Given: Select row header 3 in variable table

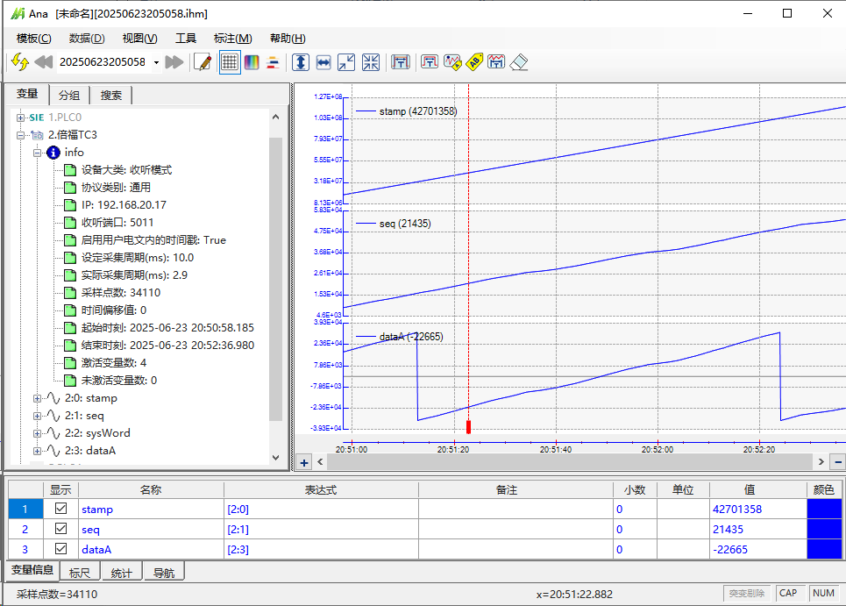Looking at the screenshot, I should (x=25, y=549).
